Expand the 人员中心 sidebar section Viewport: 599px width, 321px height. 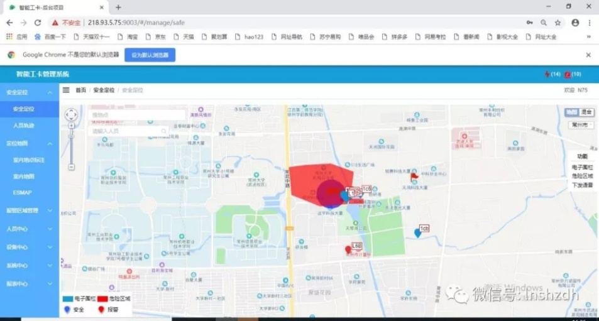pos(29,229)
